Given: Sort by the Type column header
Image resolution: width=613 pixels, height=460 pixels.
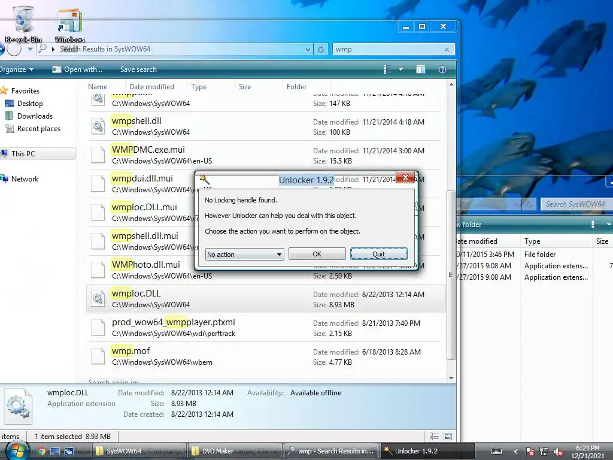Looking at the screenshot, I should click(199, 86).
